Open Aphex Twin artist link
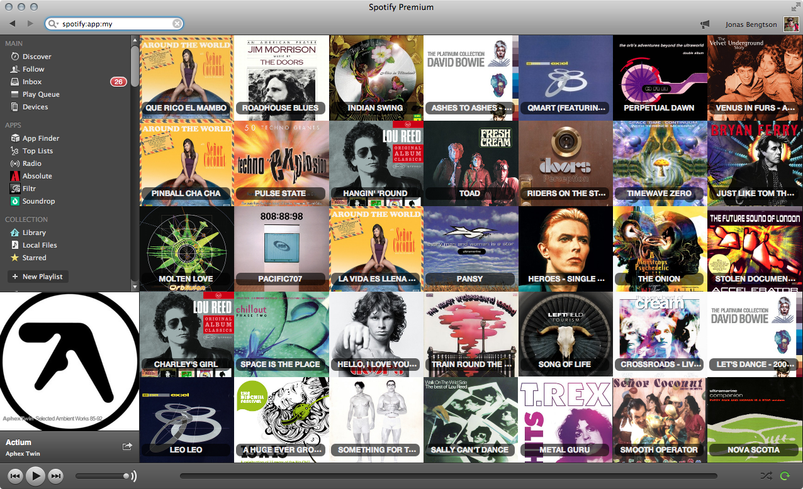The height and width of the screenshot is (489, 803). click(x=23, y=453)
